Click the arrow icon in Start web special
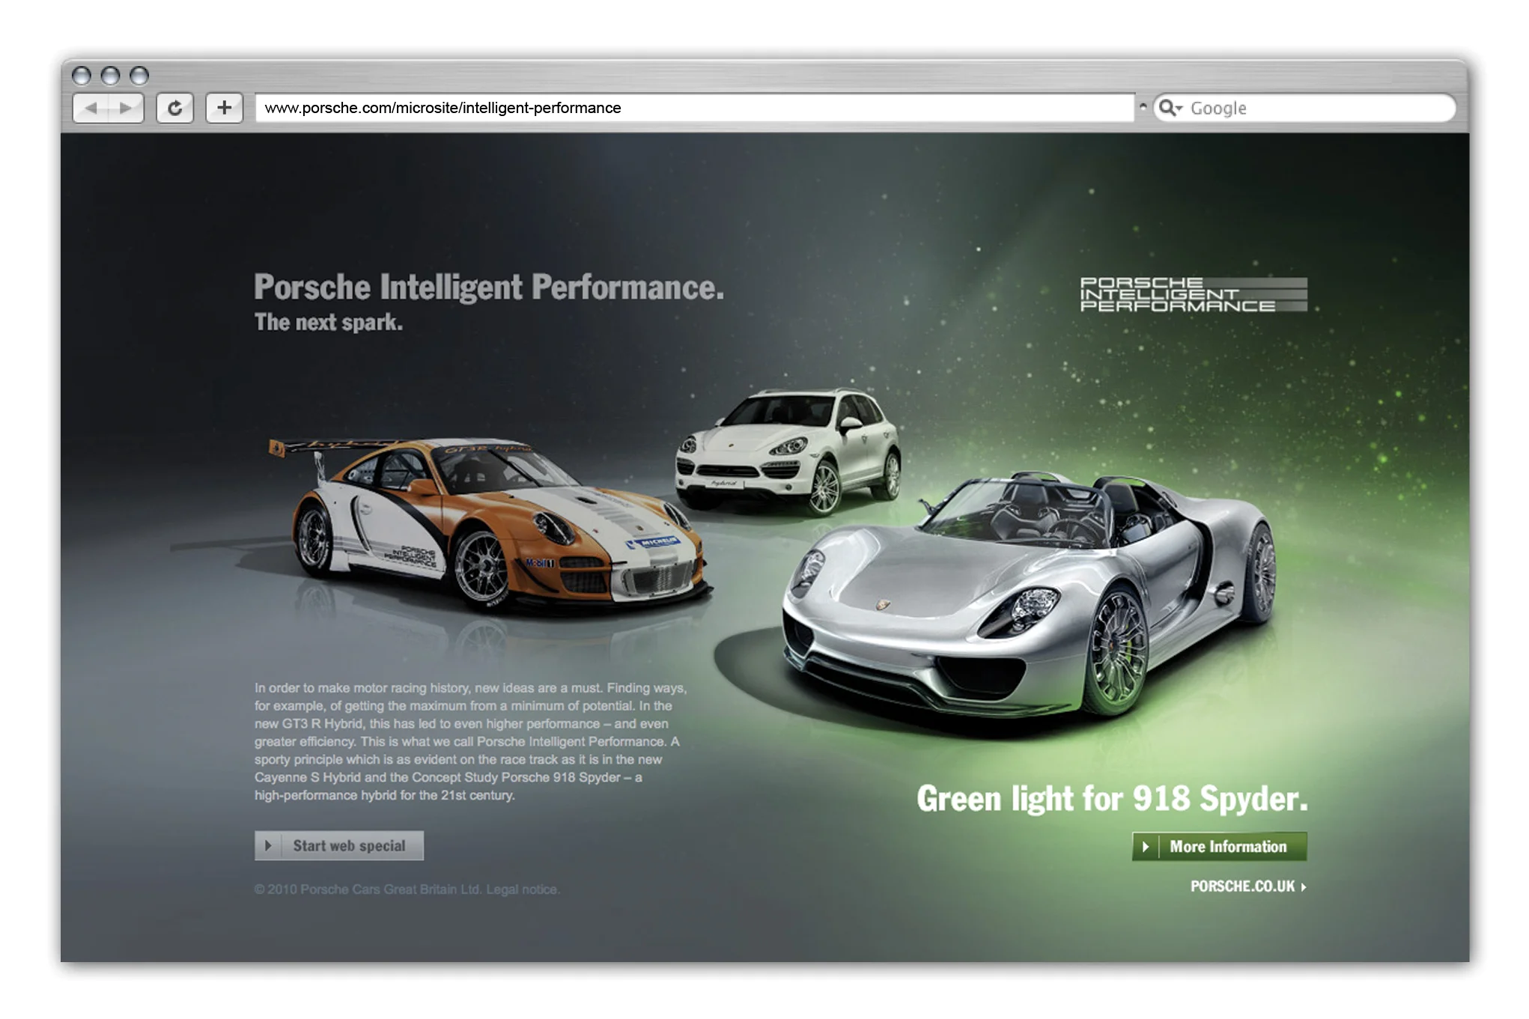The height and width of the screenshot is (1019, 1529). pyautogui.click(x=268, y=845)
